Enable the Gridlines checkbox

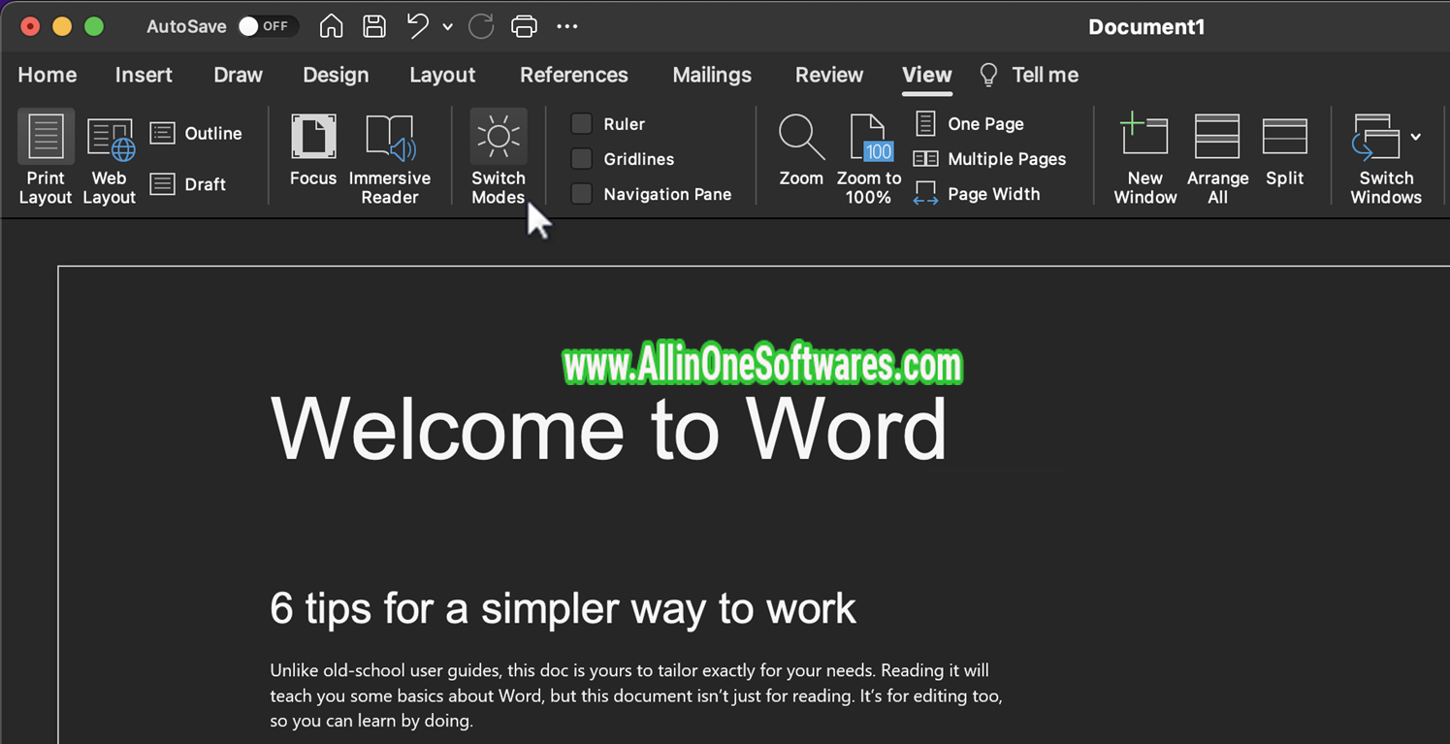(x=581, y=158)
